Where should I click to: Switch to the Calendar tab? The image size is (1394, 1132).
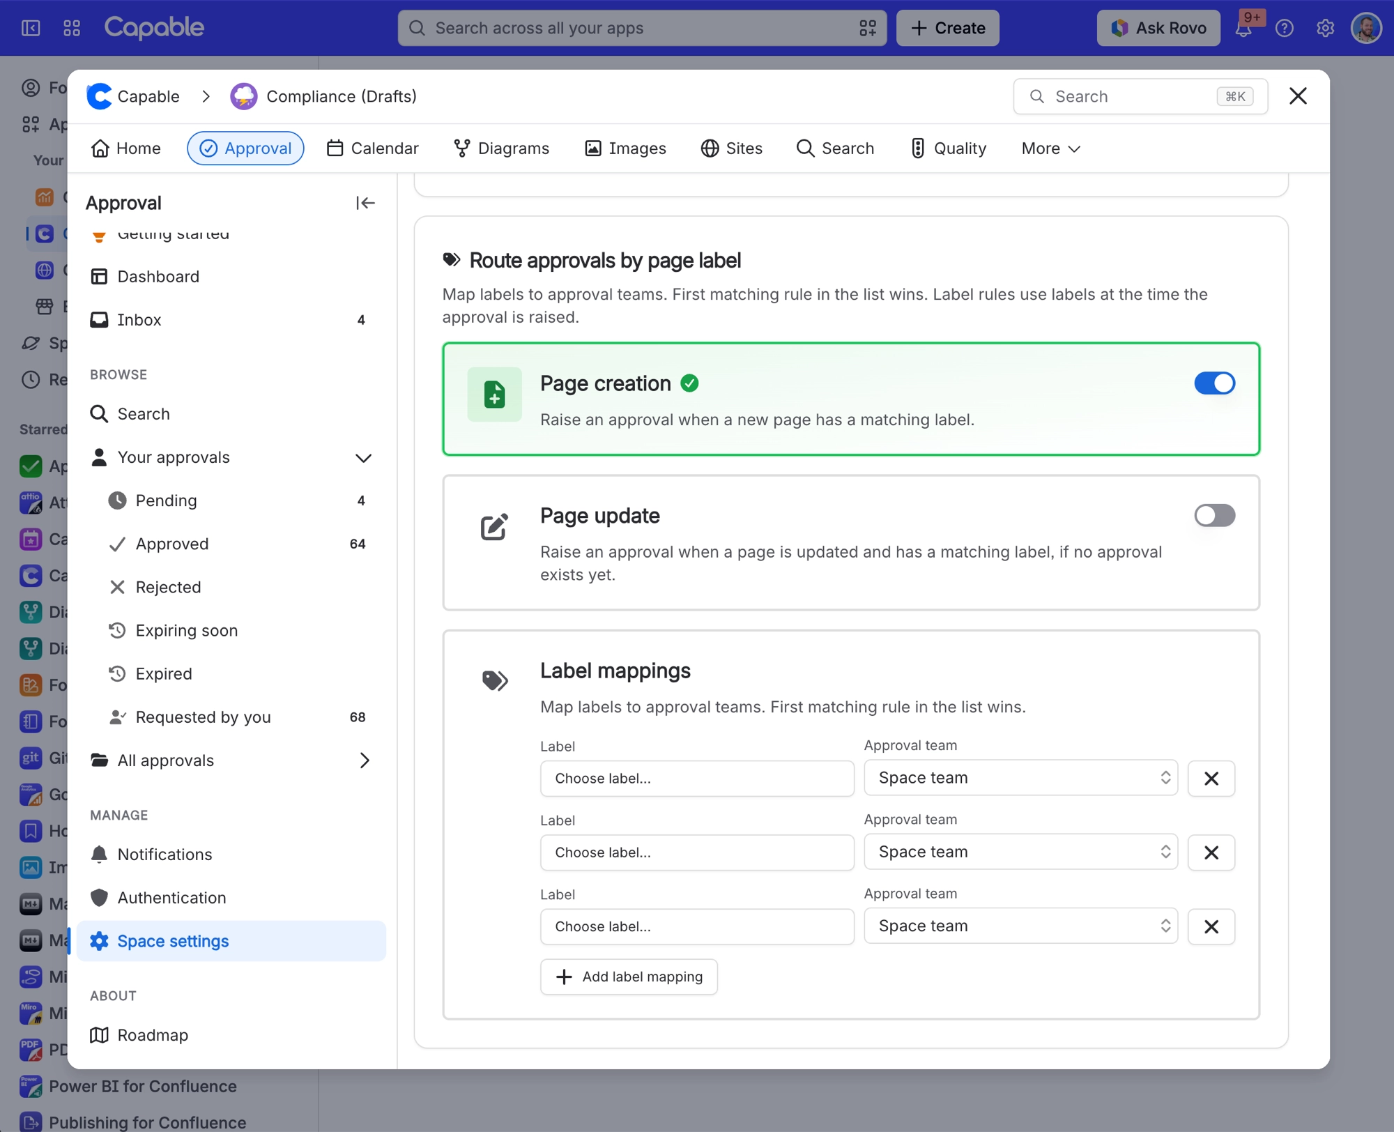click(372, 148)
